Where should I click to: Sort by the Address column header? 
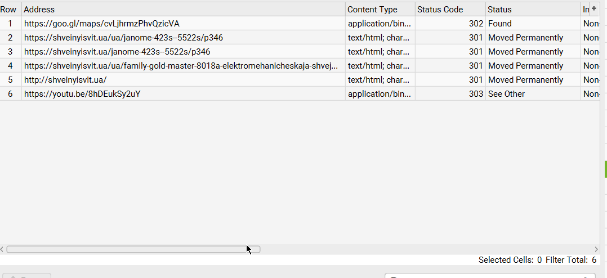point(183,10)
